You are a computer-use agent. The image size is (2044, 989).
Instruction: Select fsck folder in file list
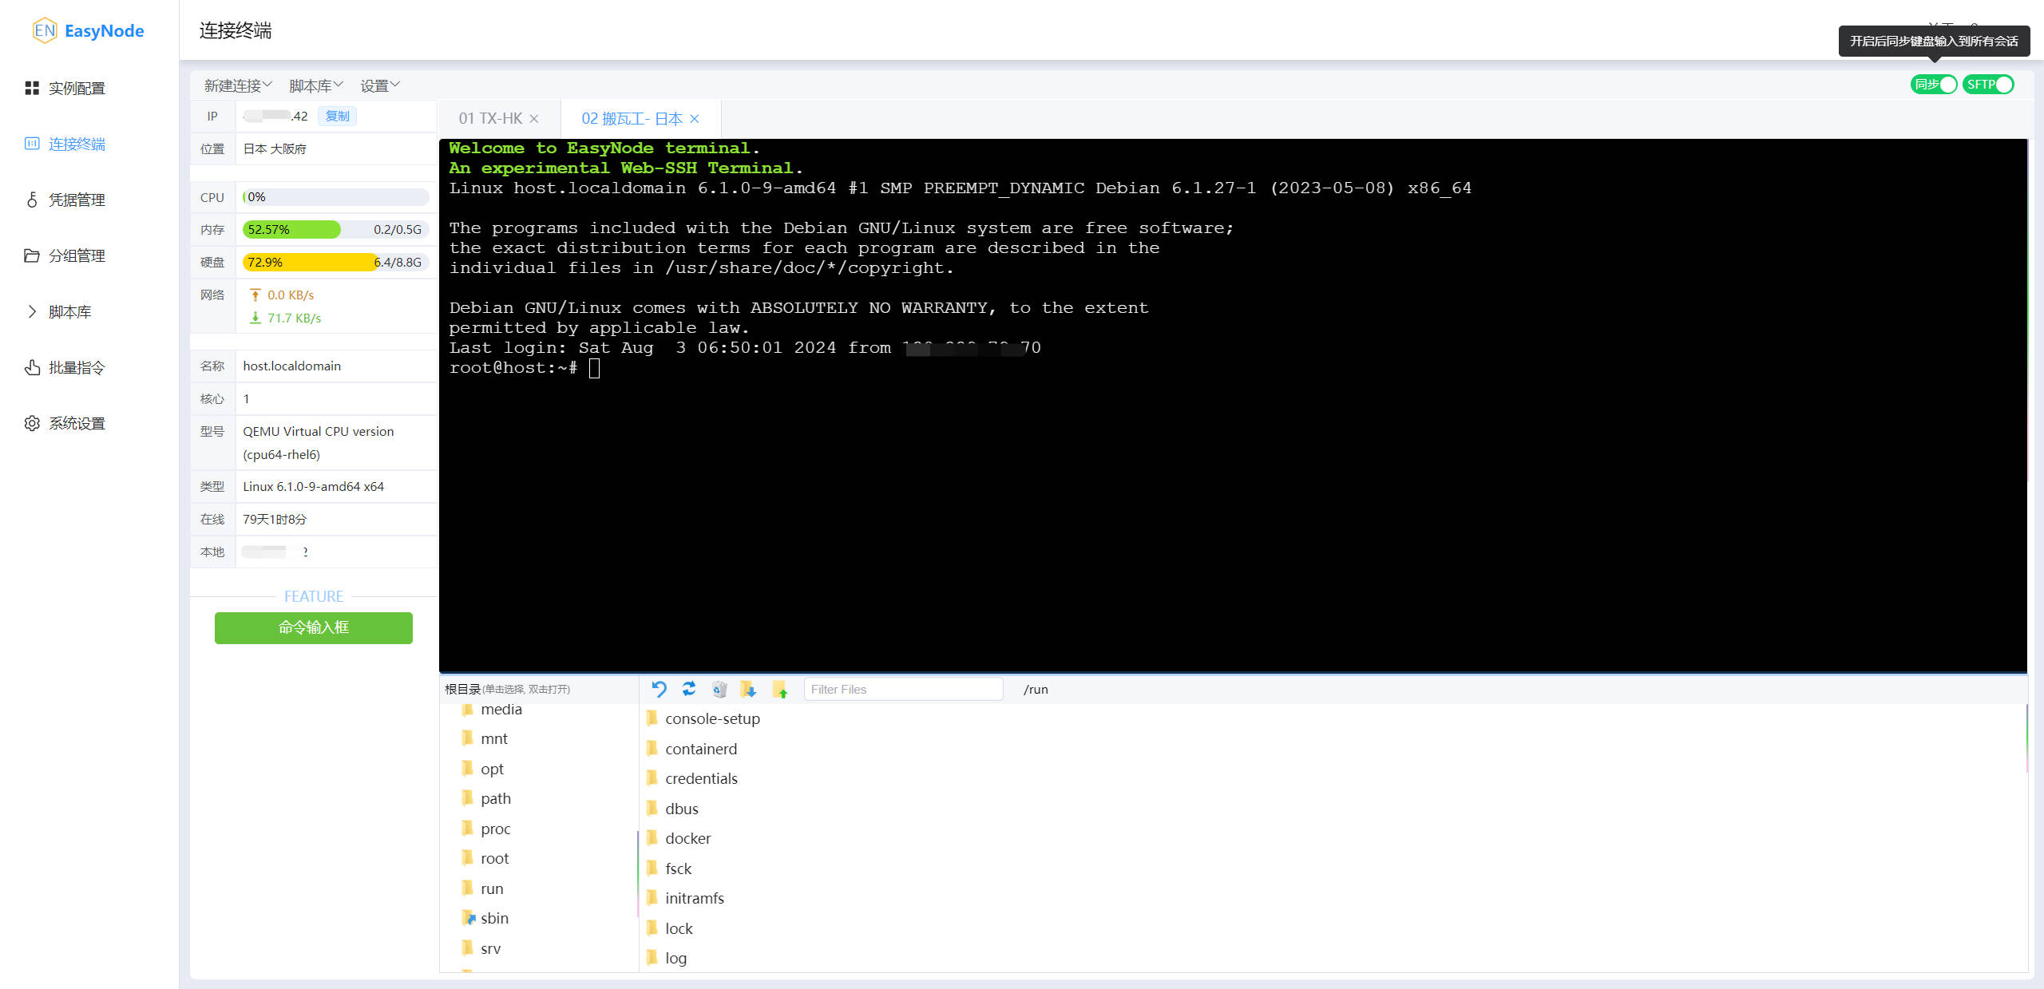click(x=678, y=868)
